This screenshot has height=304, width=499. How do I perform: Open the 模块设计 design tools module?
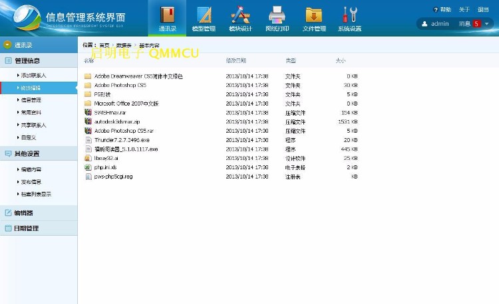(240, 19)
